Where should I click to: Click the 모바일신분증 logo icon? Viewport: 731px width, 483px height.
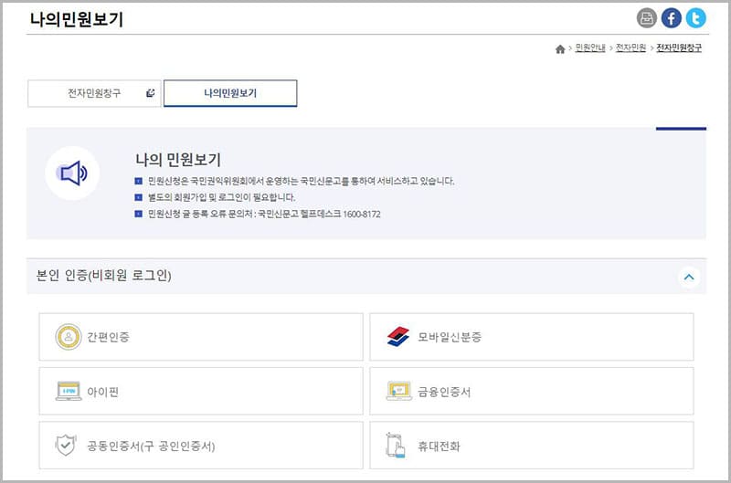point(399,337)
